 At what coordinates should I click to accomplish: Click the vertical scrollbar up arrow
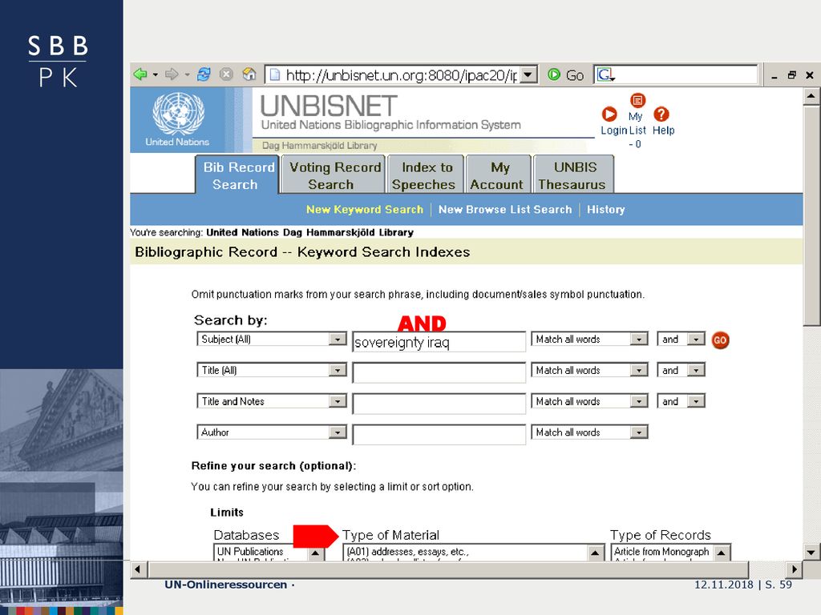coord(811,96)
